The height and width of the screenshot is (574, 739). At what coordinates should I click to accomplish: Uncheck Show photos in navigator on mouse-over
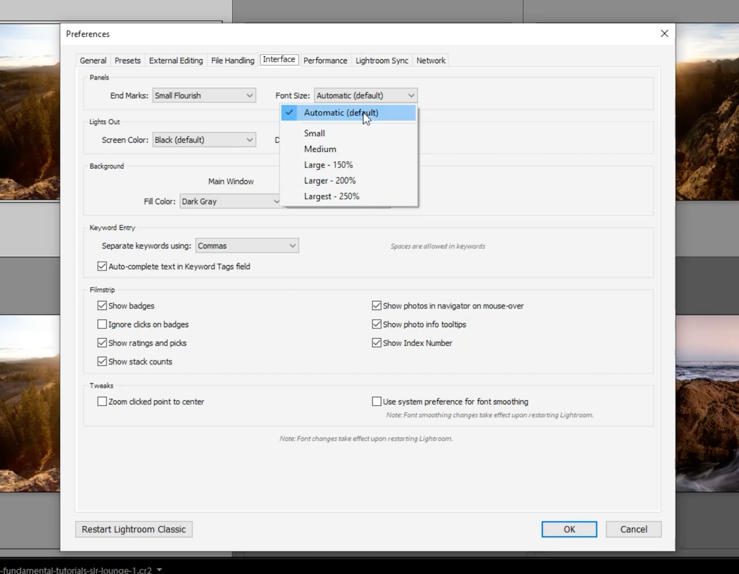pyautogui.click(x=377, y=305)
